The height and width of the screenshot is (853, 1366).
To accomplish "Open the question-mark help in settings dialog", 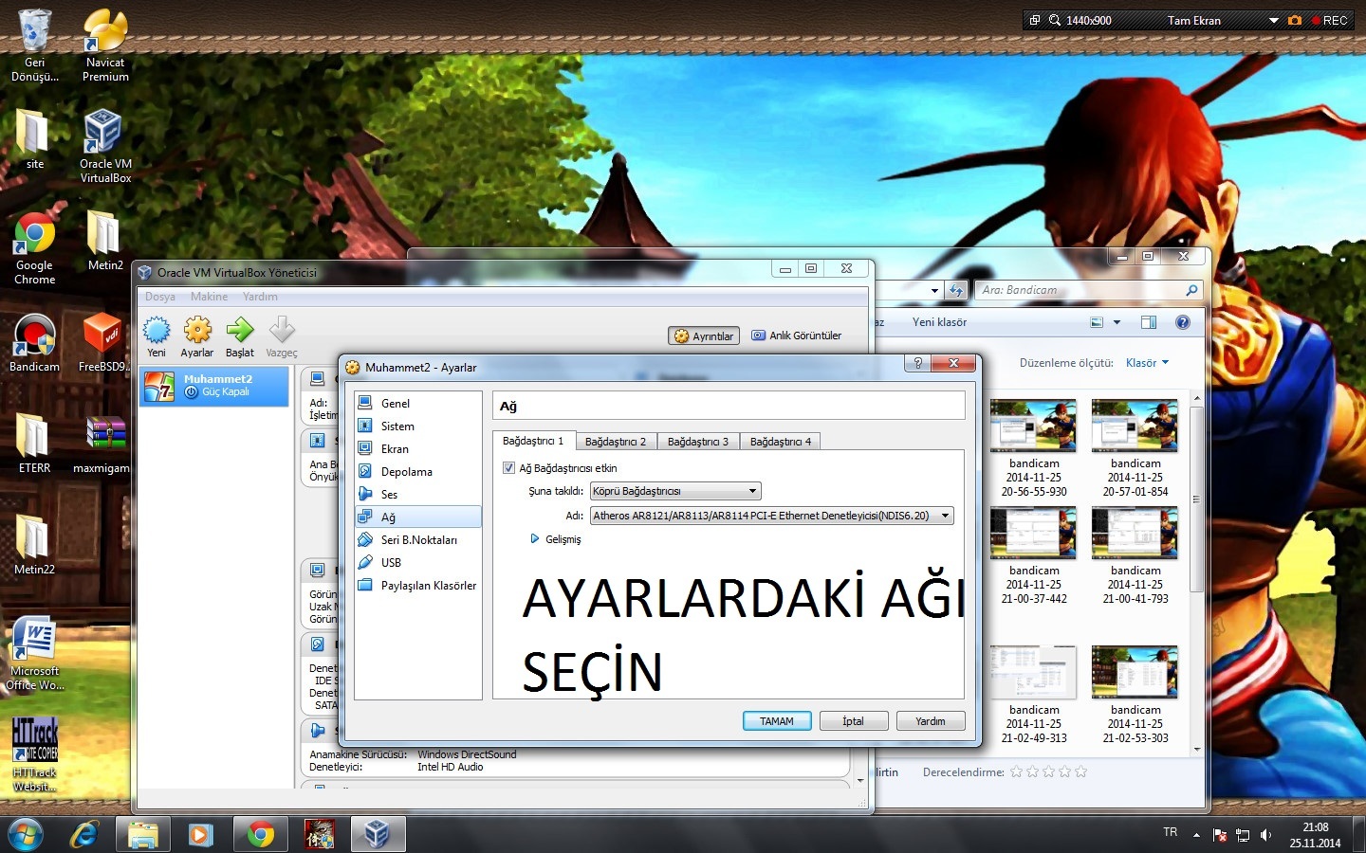I will 917,363.
